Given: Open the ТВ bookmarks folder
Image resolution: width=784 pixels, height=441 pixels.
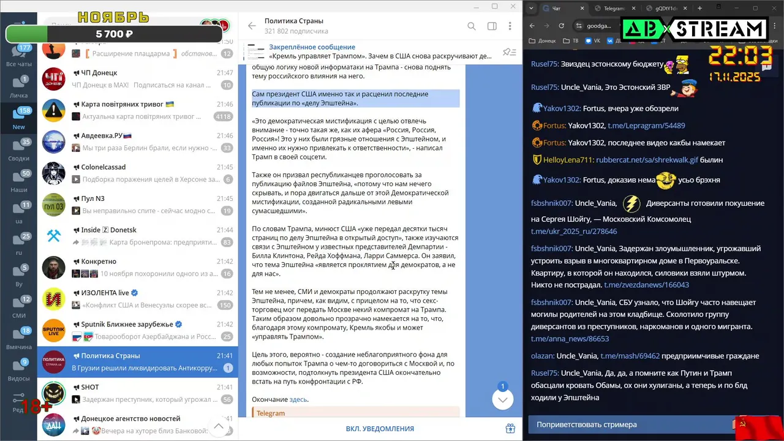Looking at the screenshot, I should point(570,41).
